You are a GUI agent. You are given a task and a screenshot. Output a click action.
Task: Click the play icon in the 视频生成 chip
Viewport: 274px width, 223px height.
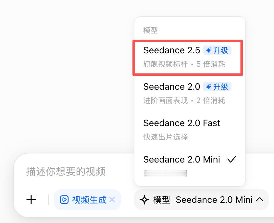(x=64, y=200)
